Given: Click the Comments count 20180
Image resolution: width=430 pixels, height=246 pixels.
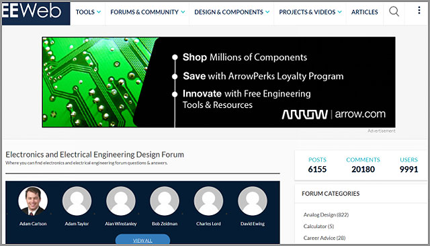Looking at the screenshot, I should [363, 170].
